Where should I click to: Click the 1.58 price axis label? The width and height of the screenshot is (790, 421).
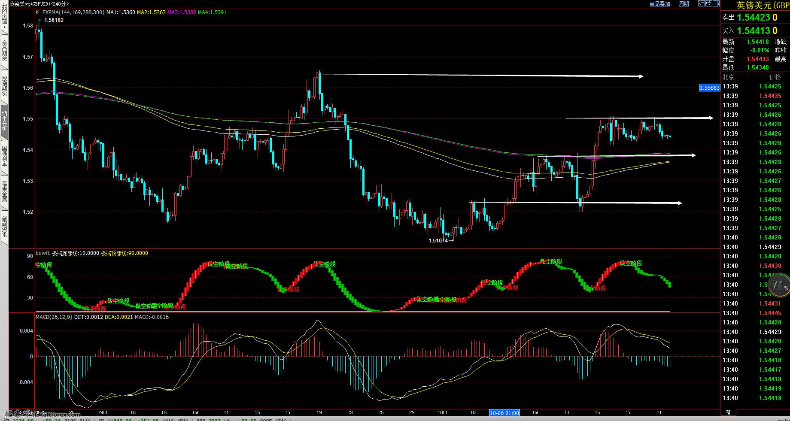point(27,25)
